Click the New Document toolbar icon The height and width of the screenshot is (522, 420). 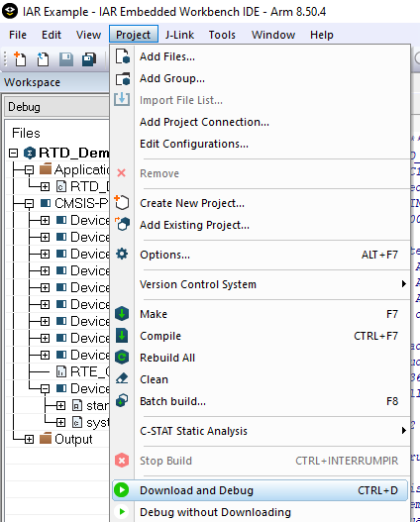20,58
